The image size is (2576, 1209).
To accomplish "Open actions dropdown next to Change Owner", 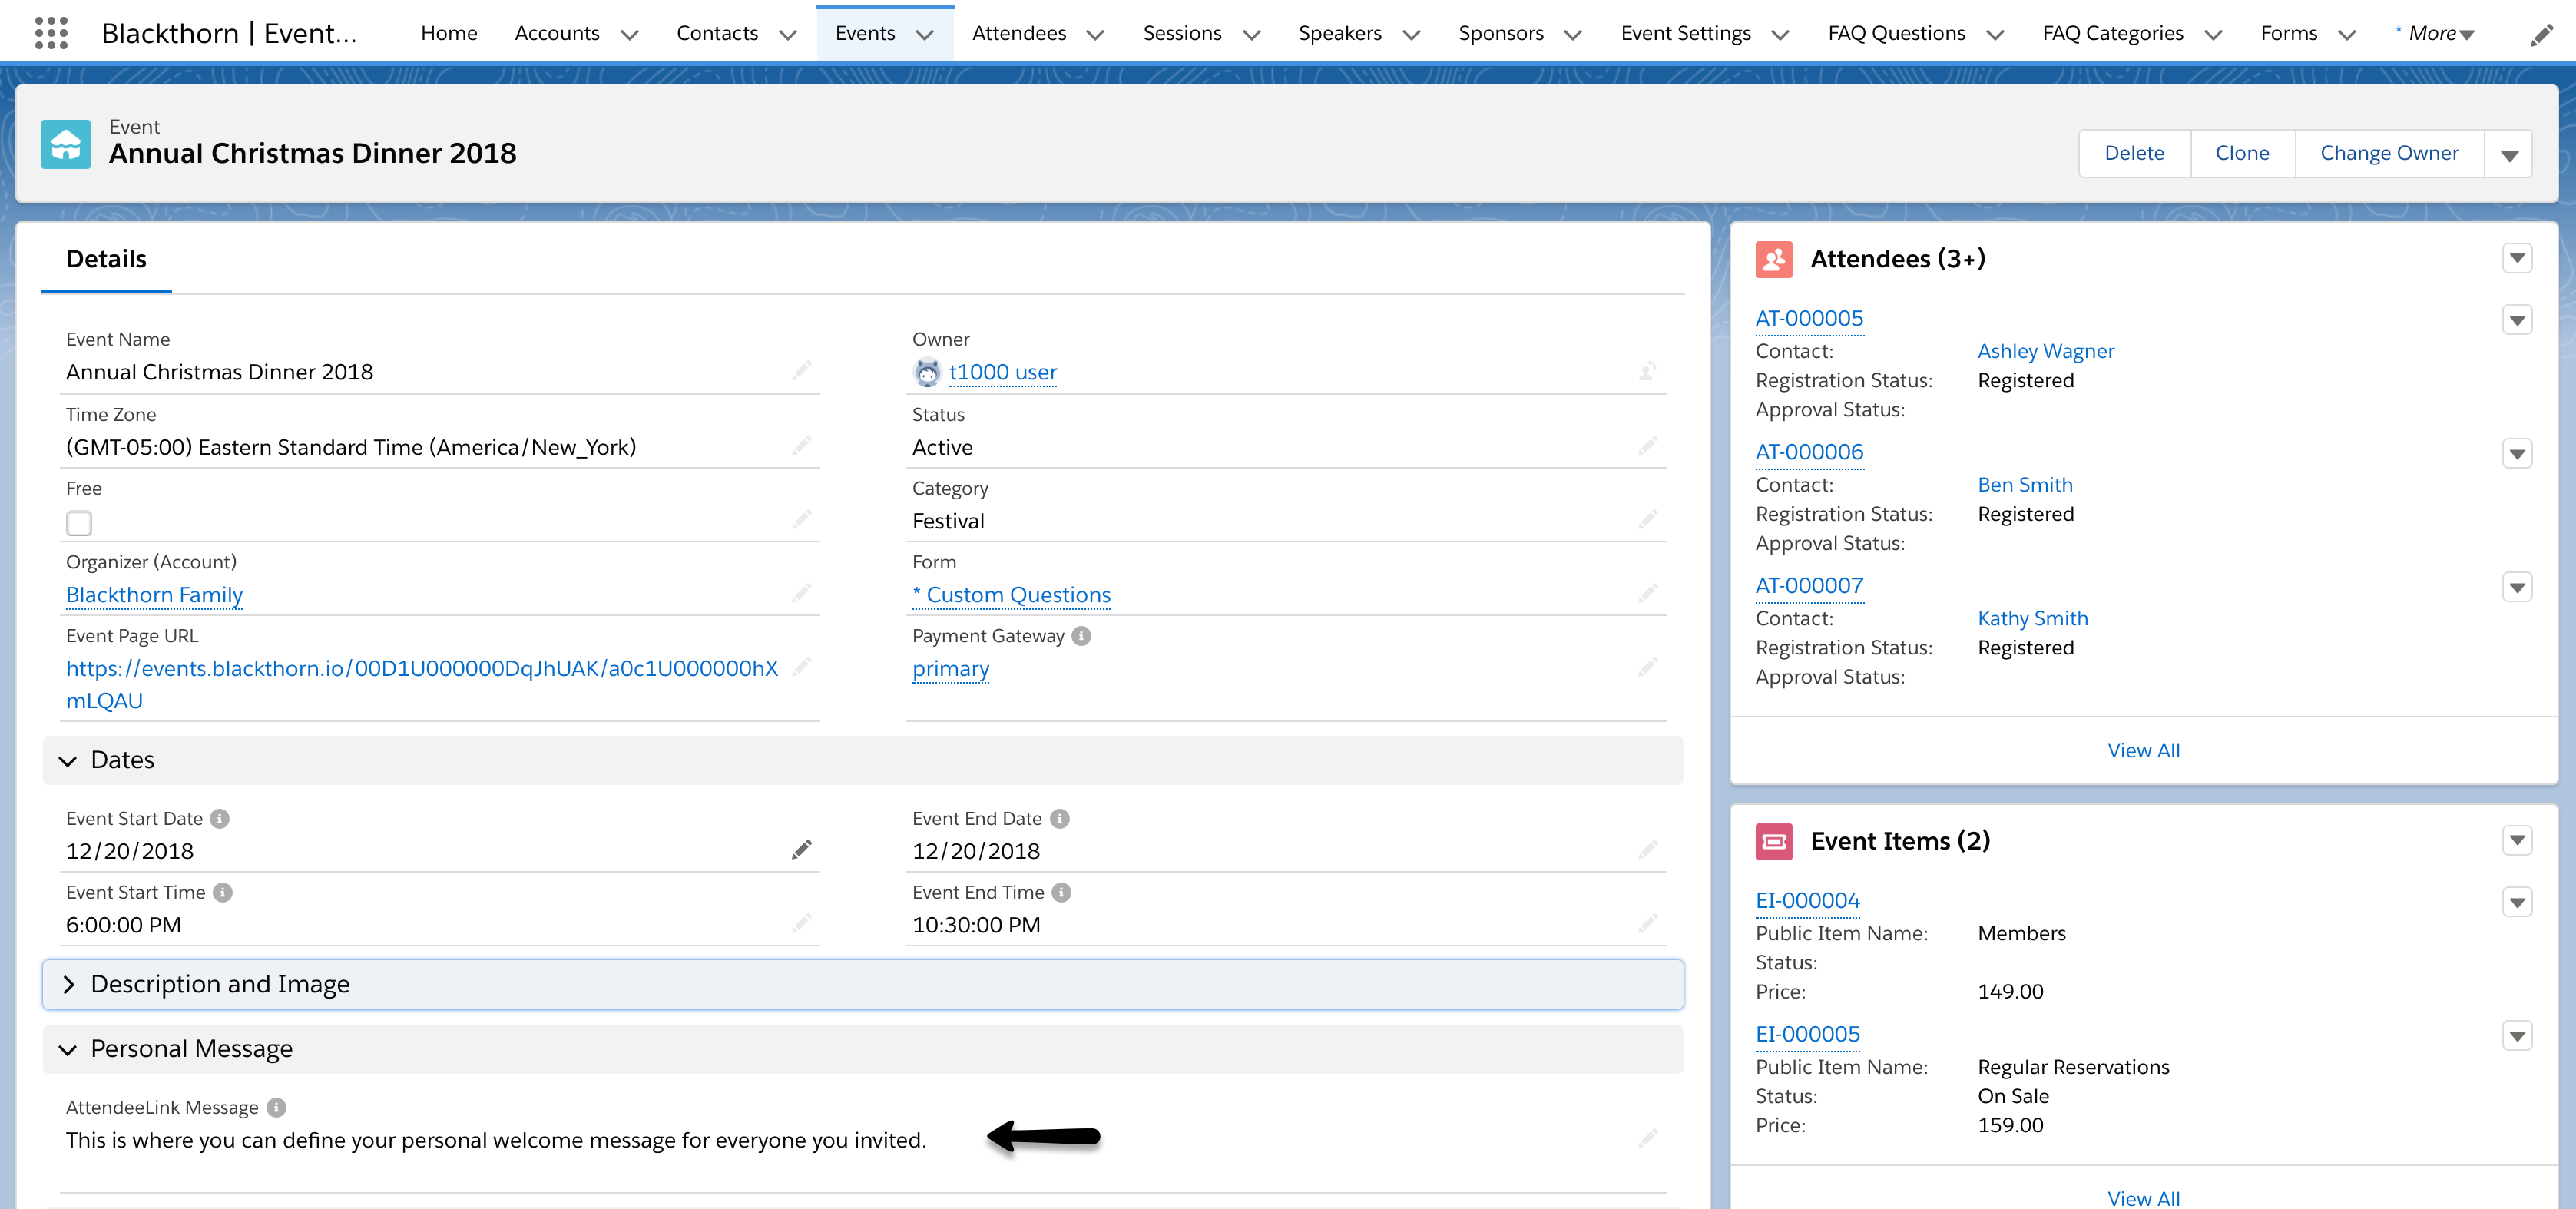I will click(x=2508, y=154).
